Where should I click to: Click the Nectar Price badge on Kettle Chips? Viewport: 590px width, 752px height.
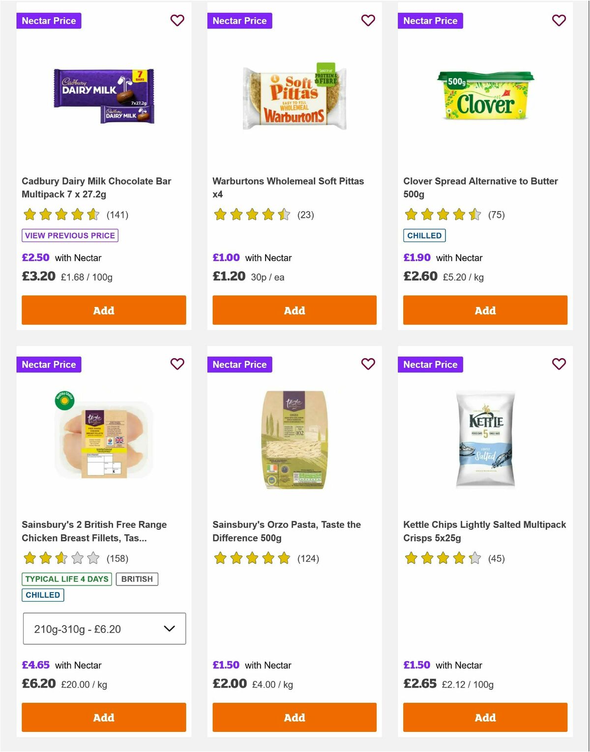[x=430, y=364]
